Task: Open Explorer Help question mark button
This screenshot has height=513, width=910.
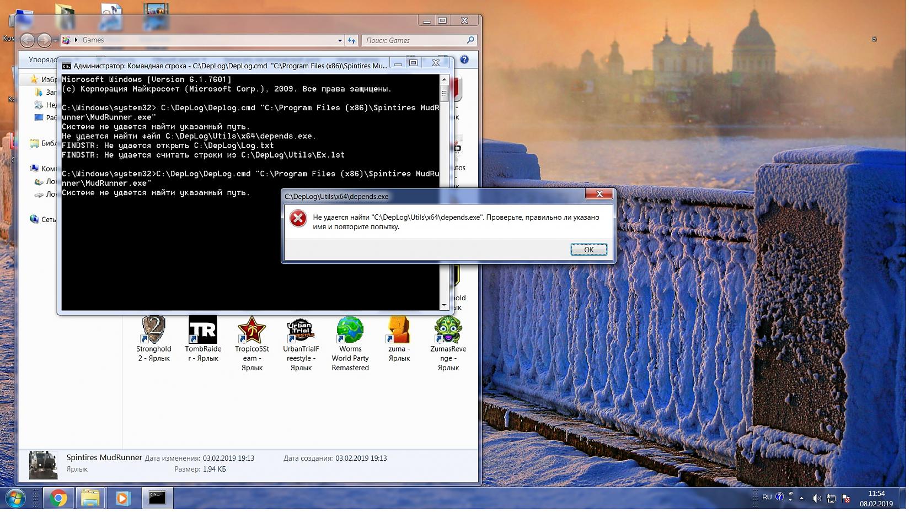Action: [464, 60]
